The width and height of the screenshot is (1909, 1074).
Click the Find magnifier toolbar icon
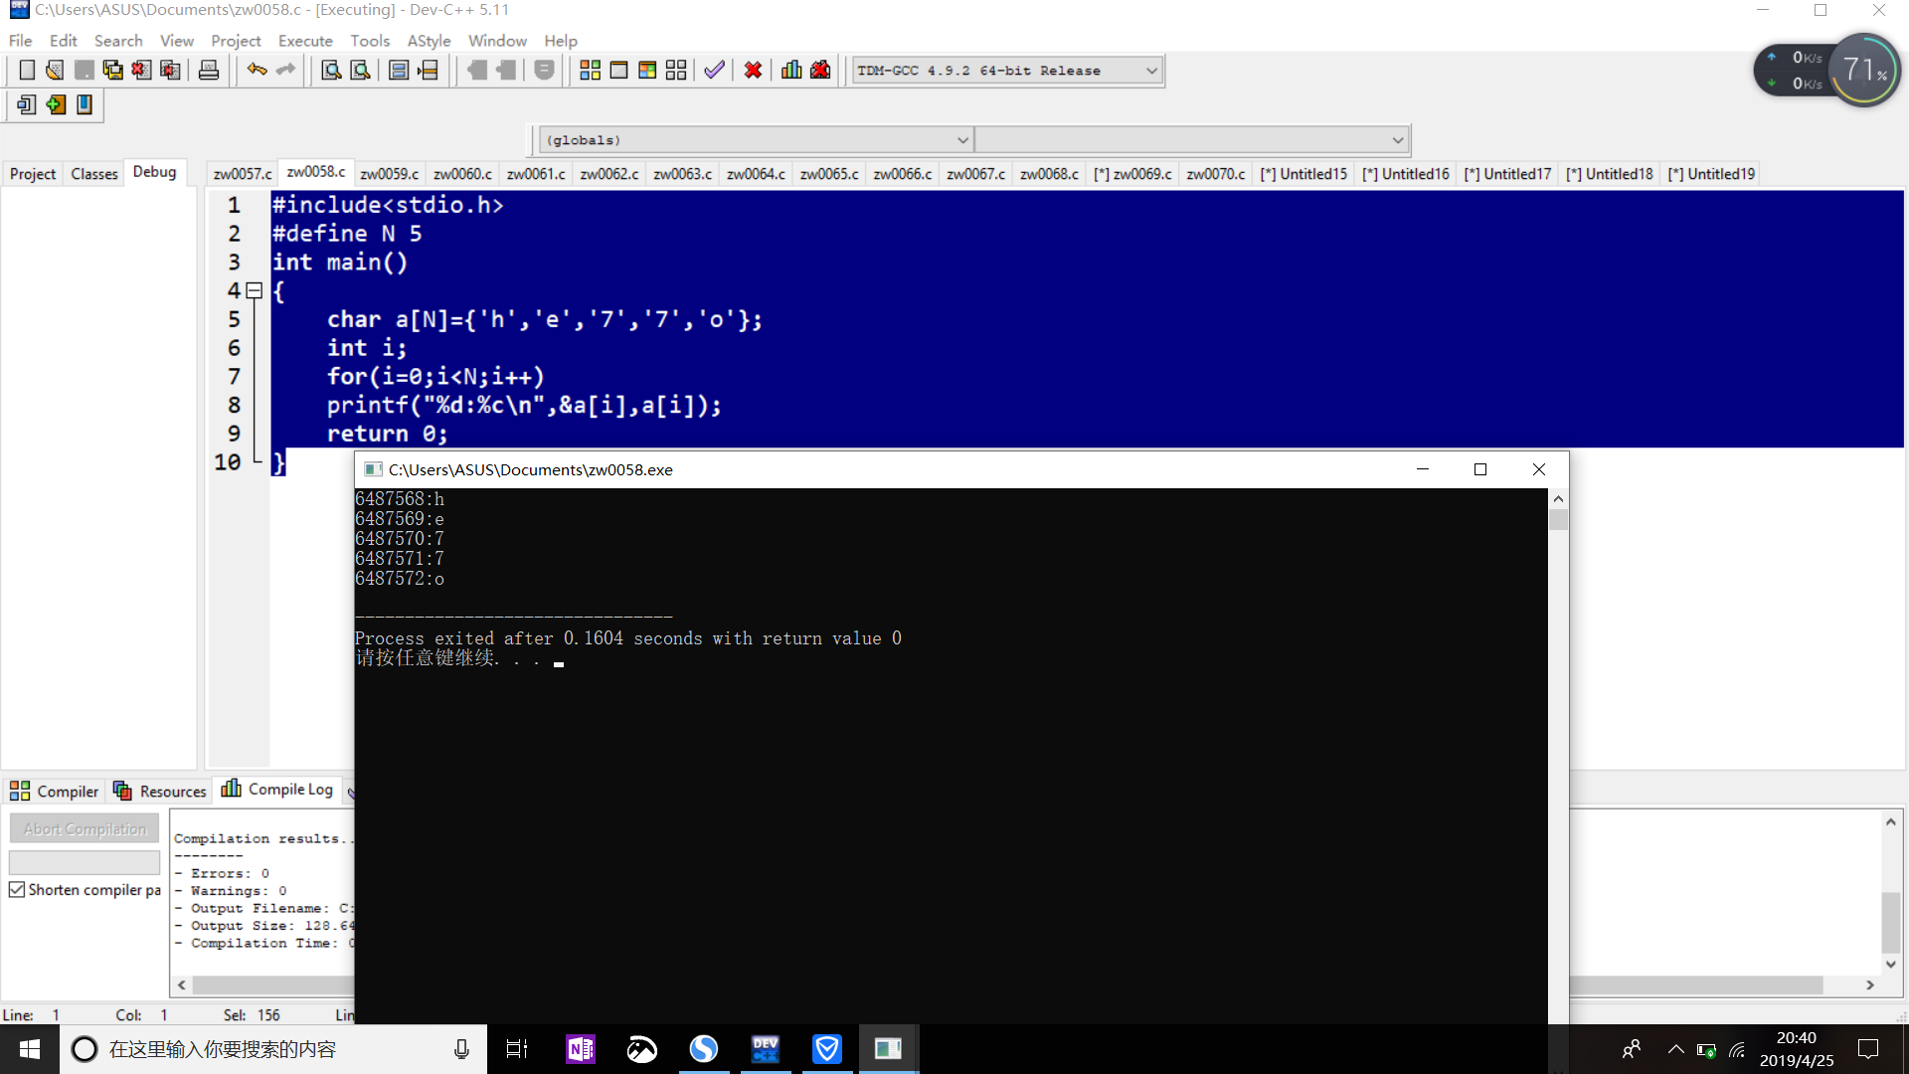[x=331, y=71]
